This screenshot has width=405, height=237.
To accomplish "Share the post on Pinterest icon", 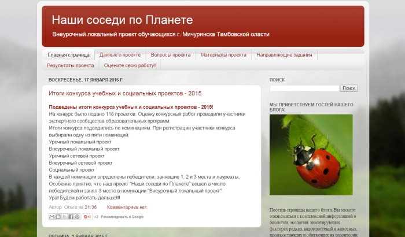I will [x=78, y=217].
